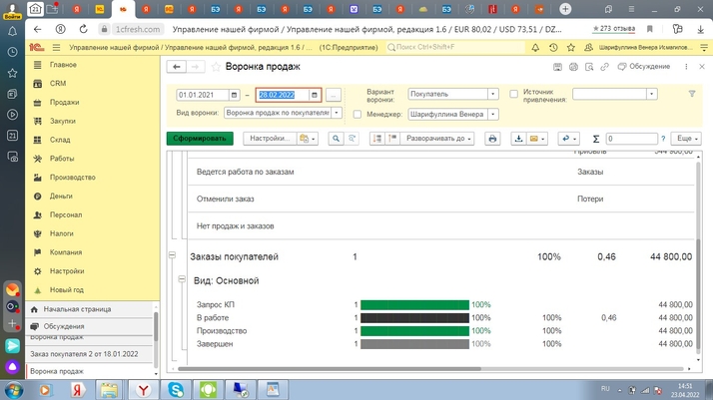Open the Деньги section in sidebar
Image resolution: width=713 pixels, height=400 pixels.
pos(61,197)
